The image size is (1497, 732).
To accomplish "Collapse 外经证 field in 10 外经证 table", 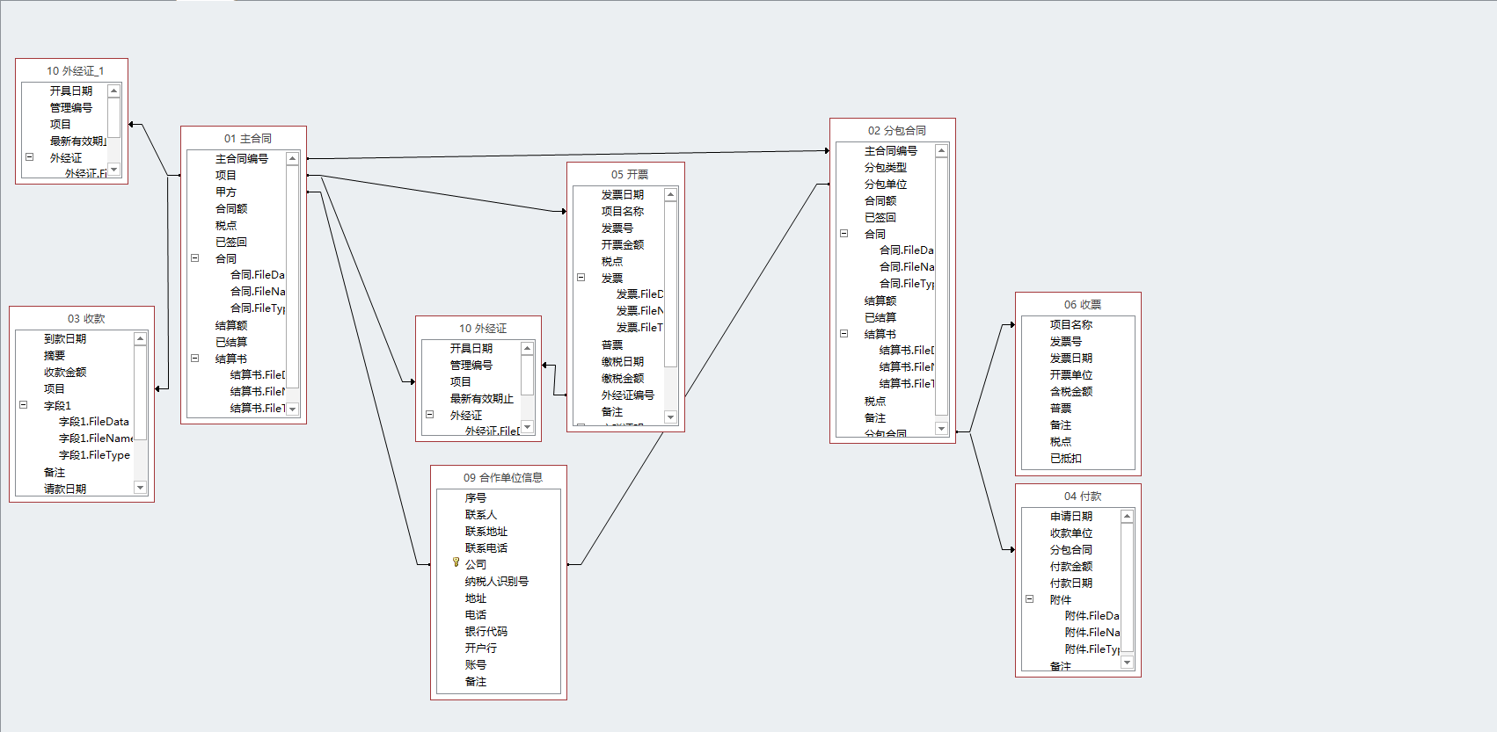I will click(430, 415).
